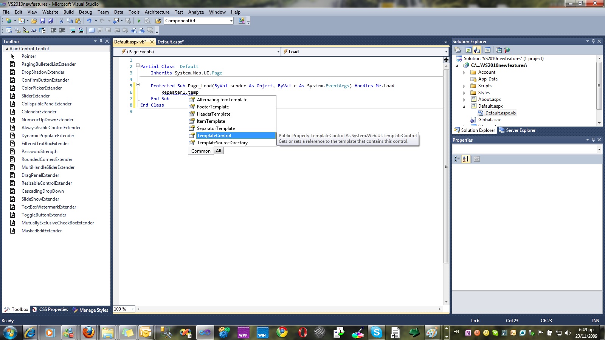Expand the Account folder node
This screenshot has width=605, height=340.
[x=464, y=73]
